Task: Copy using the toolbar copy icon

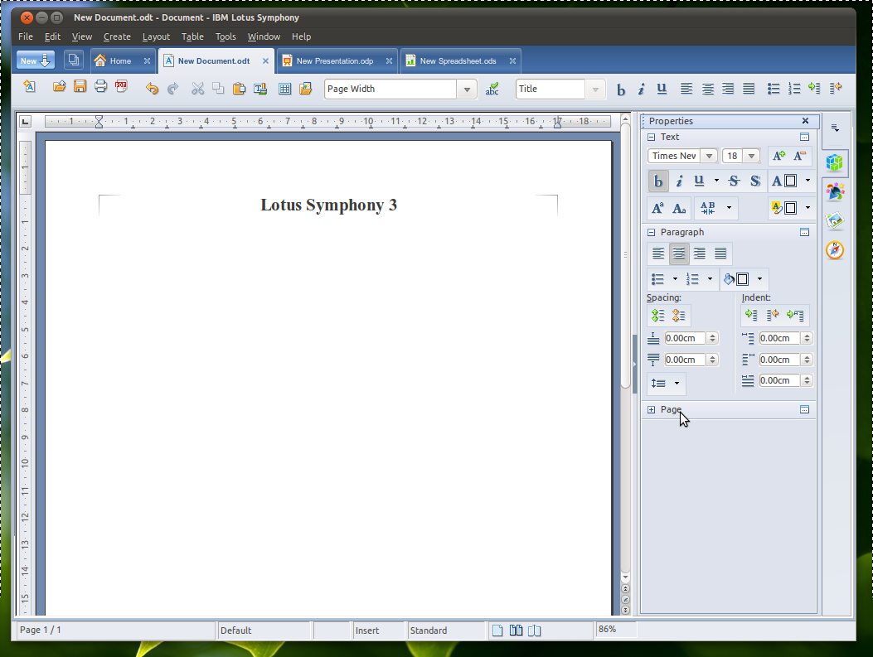Action: pos(218,89)
